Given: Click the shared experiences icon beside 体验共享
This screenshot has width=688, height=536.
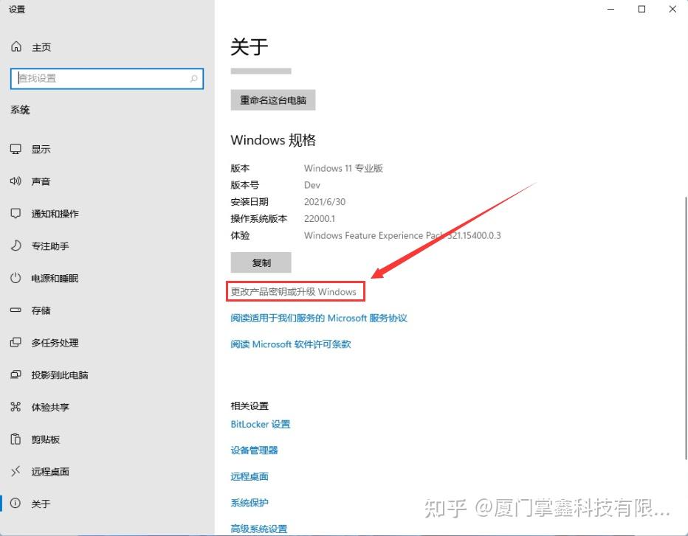Looking at the screenshot, I should pos(16,407).
